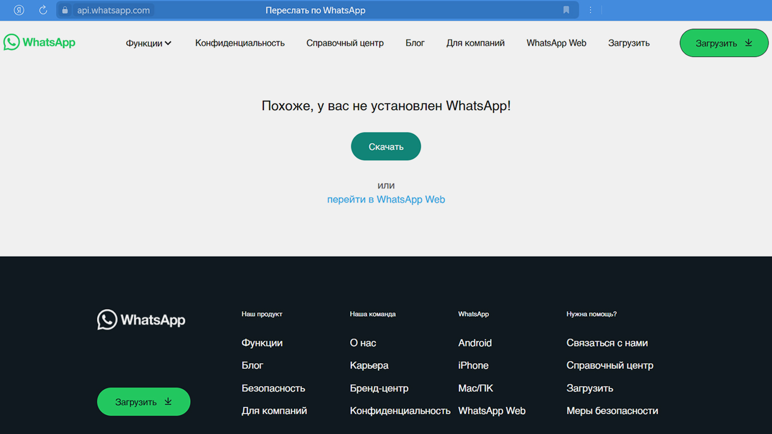Viewport: 772px width, 434px height.
Task: Go to Блог in the top navigation
Action: pos(415,43)
